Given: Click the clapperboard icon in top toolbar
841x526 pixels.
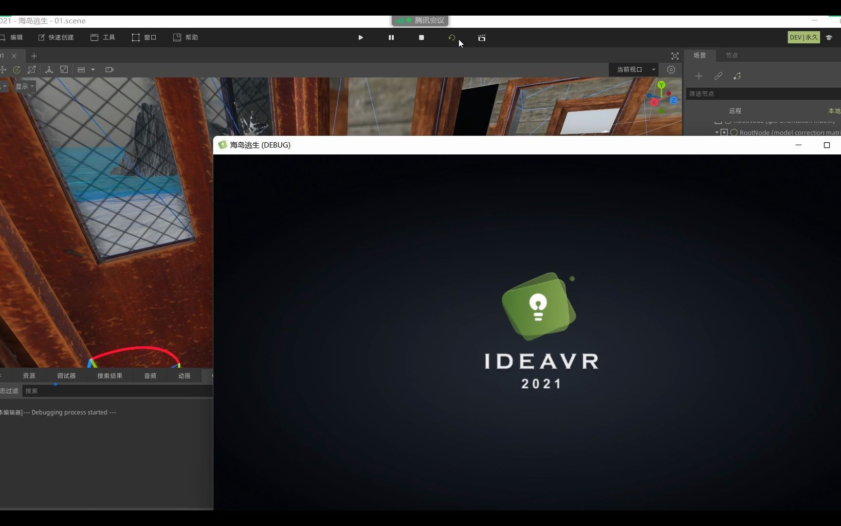Looking at the screenshot, I should [x=482, y=38].
